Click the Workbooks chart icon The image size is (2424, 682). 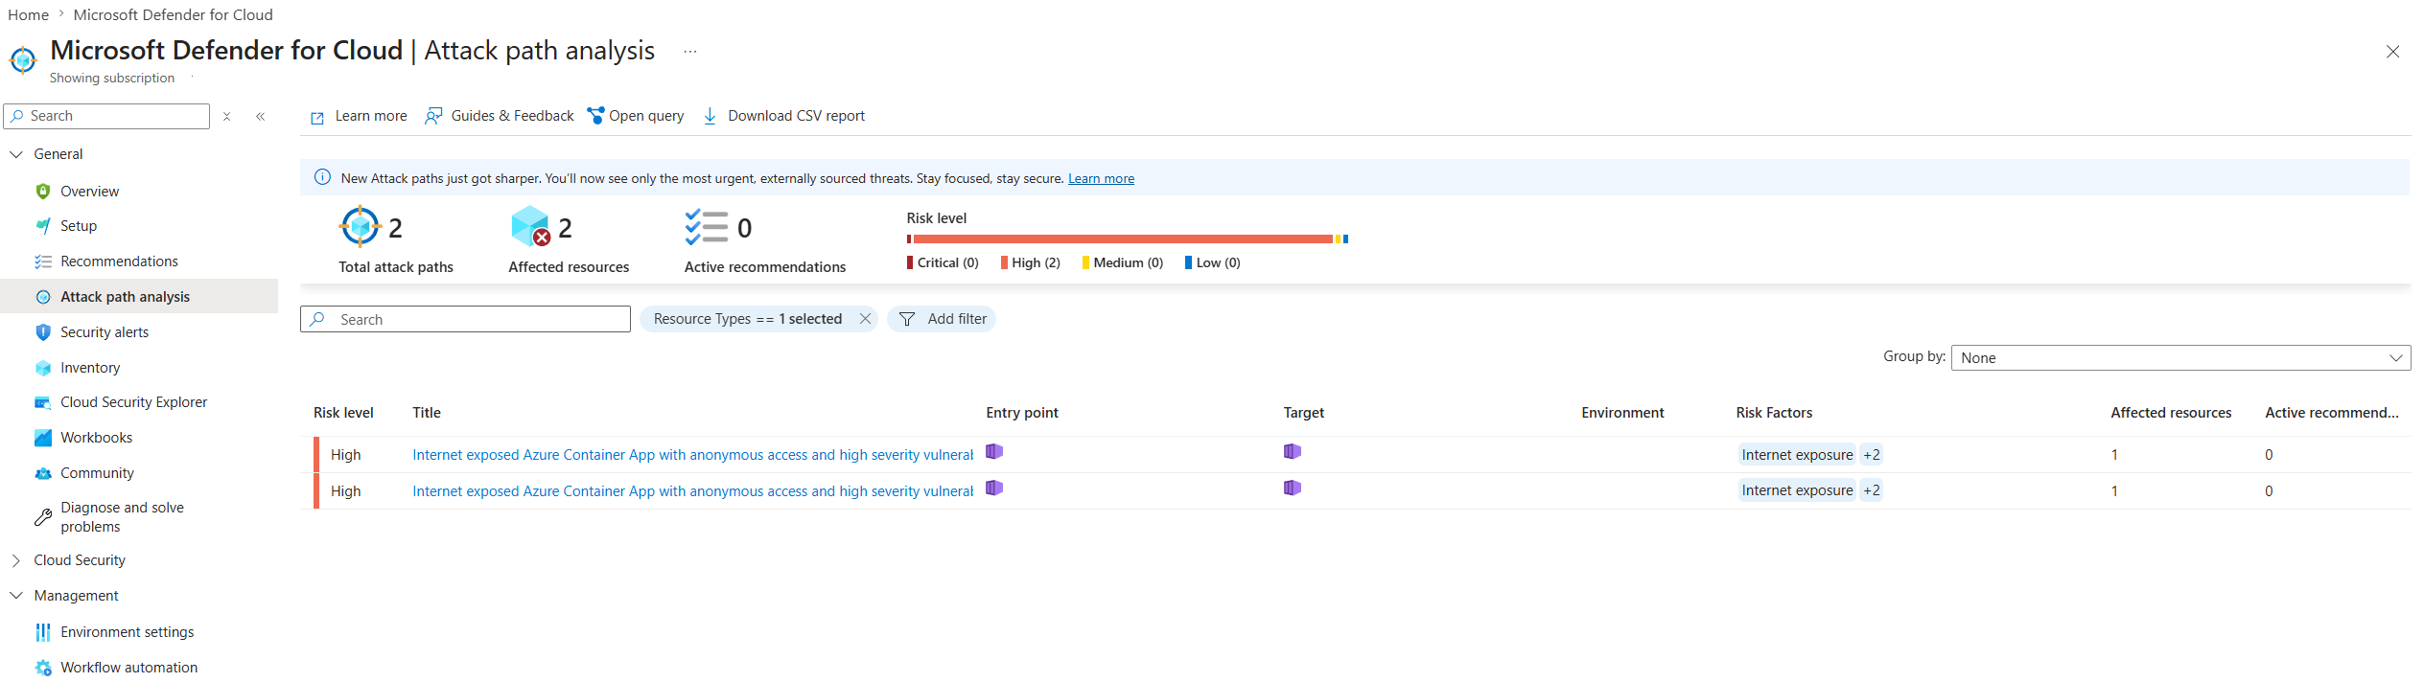click(x=43, y=438)
